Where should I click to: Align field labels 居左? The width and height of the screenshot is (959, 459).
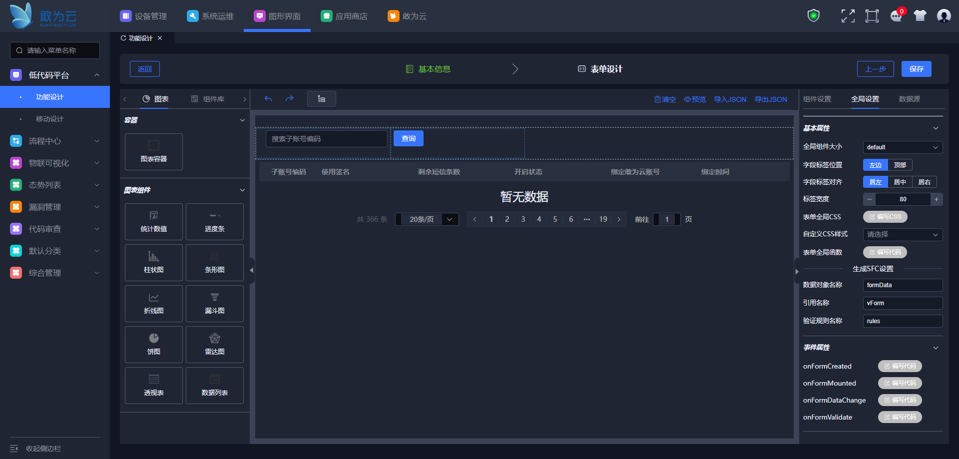coord(876,182)
